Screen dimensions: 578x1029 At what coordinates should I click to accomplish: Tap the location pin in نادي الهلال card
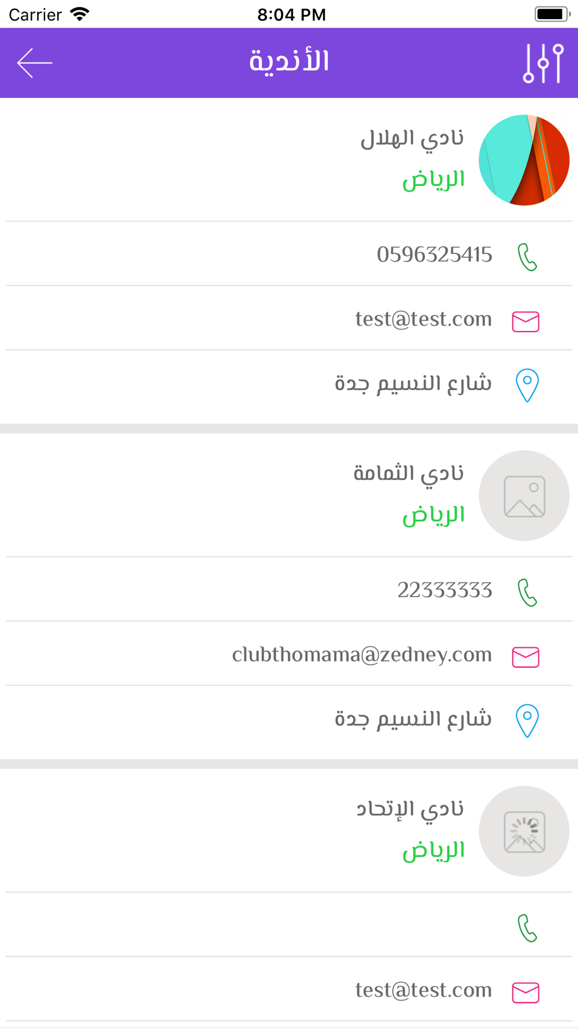(527, 385)
